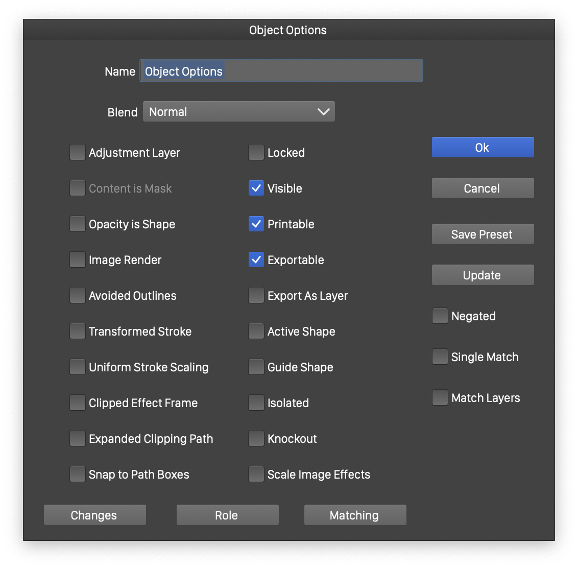The image size is (578, 568).
Task: Enable the Match Layers checkbox
Action: (440, 398)
